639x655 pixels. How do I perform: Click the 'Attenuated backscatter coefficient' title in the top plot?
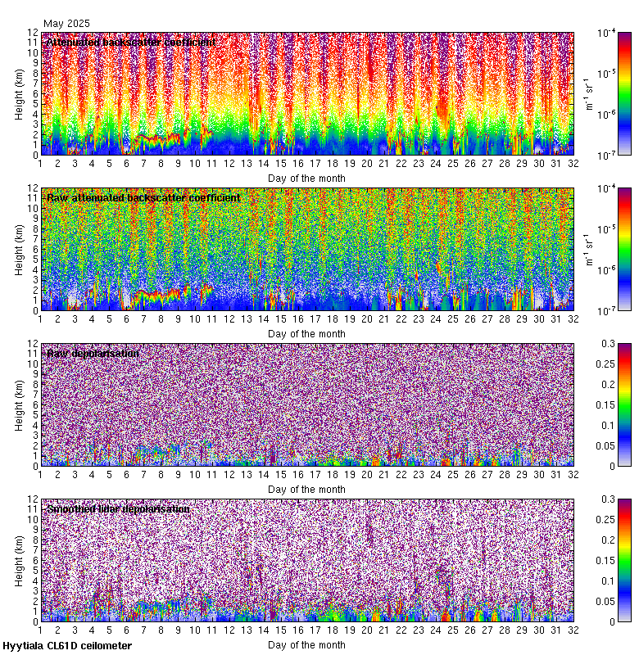click(x=131, y=42)
